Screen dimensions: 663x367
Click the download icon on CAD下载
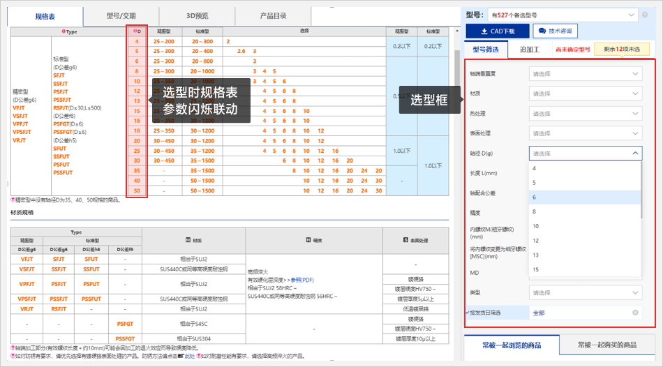[x=484, y=31]
